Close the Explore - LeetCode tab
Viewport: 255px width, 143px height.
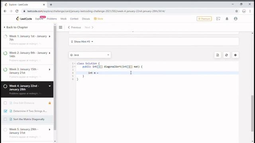coord(44,5)
